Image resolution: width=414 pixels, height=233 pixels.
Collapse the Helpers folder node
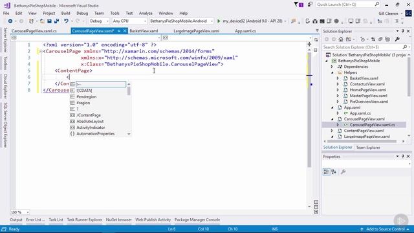click(332, 72)
